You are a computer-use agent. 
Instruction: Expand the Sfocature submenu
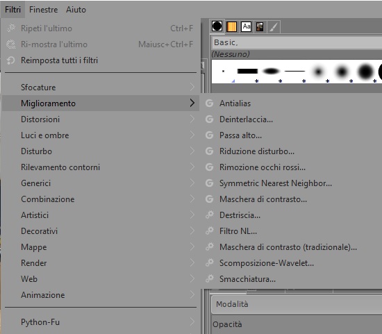(101, 87)
